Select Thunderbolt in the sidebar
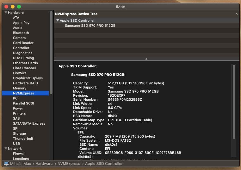This screenshot has height=170, width=241. click(x=23, y=139)
